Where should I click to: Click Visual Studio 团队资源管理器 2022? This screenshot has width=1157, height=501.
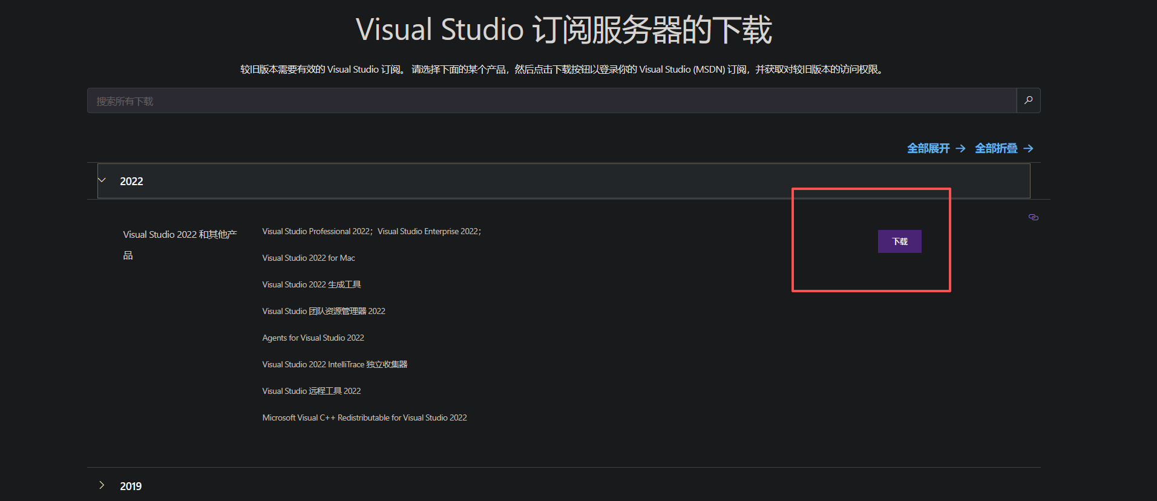click(324, 311)
